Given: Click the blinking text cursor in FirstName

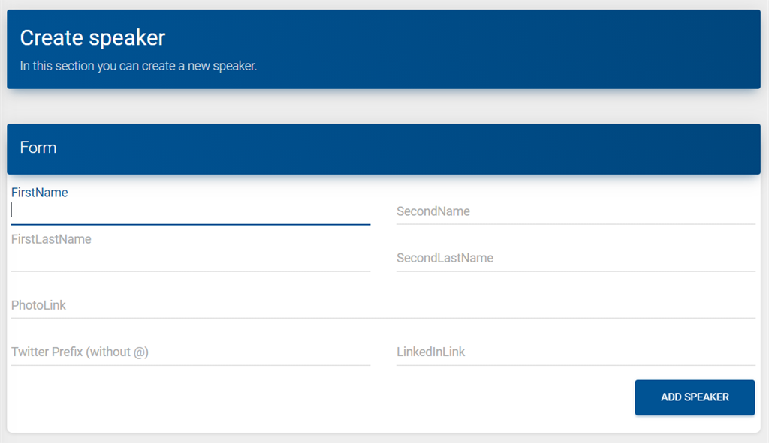Looking at the screenshot, I should (x=12, y=211).
